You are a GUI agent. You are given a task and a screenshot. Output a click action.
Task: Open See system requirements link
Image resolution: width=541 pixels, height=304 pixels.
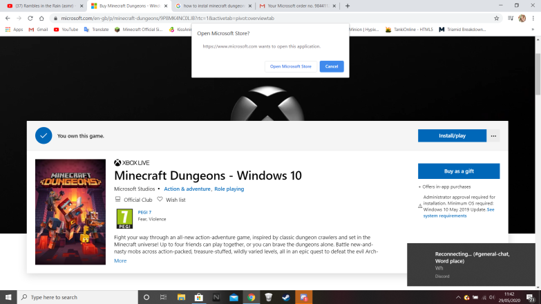(x=459, y=213)
